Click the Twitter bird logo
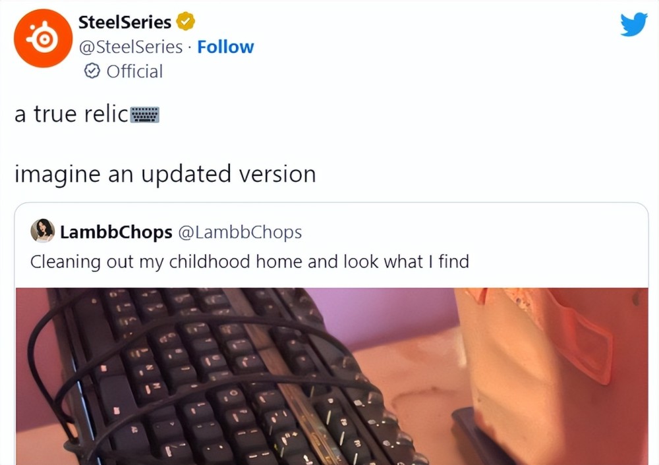The width and height of the screenshot is (659, 465). pos(634,24)
